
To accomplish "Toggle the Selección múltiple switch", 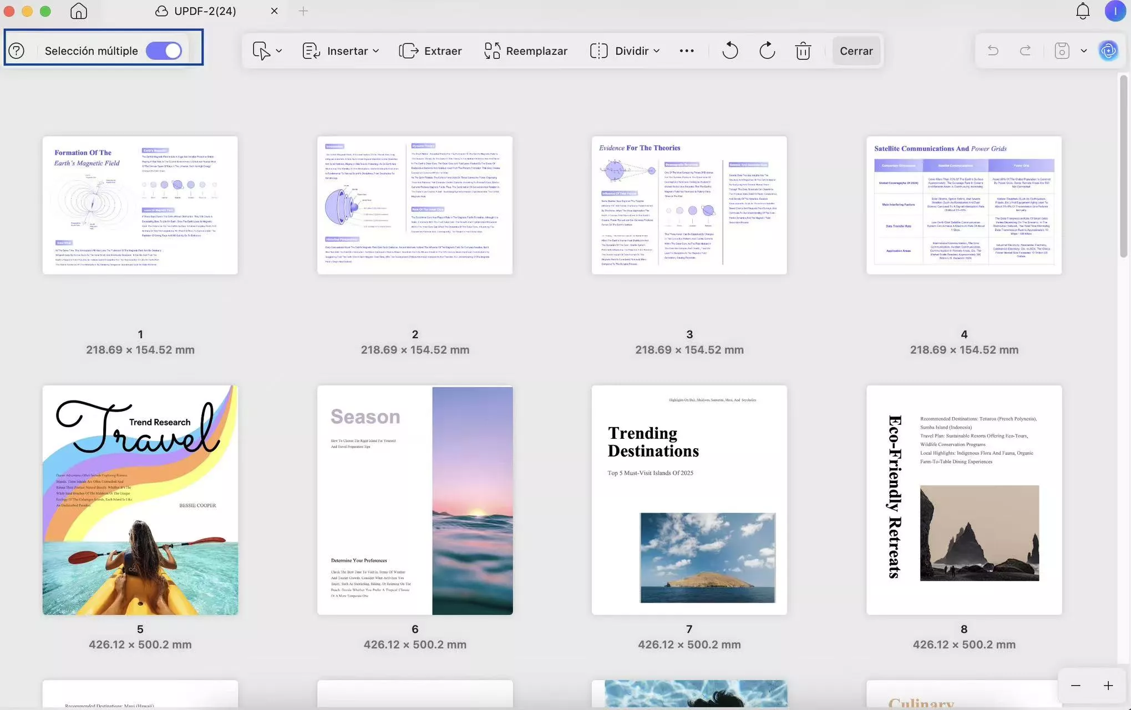I will coord(164,51).
